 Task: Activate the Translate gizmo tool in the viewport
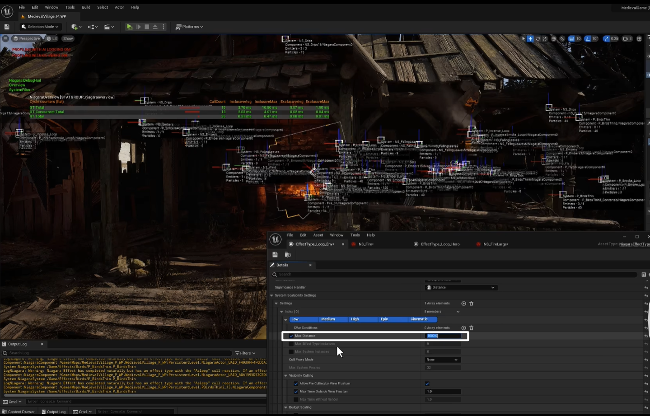[x=530, y=39]
